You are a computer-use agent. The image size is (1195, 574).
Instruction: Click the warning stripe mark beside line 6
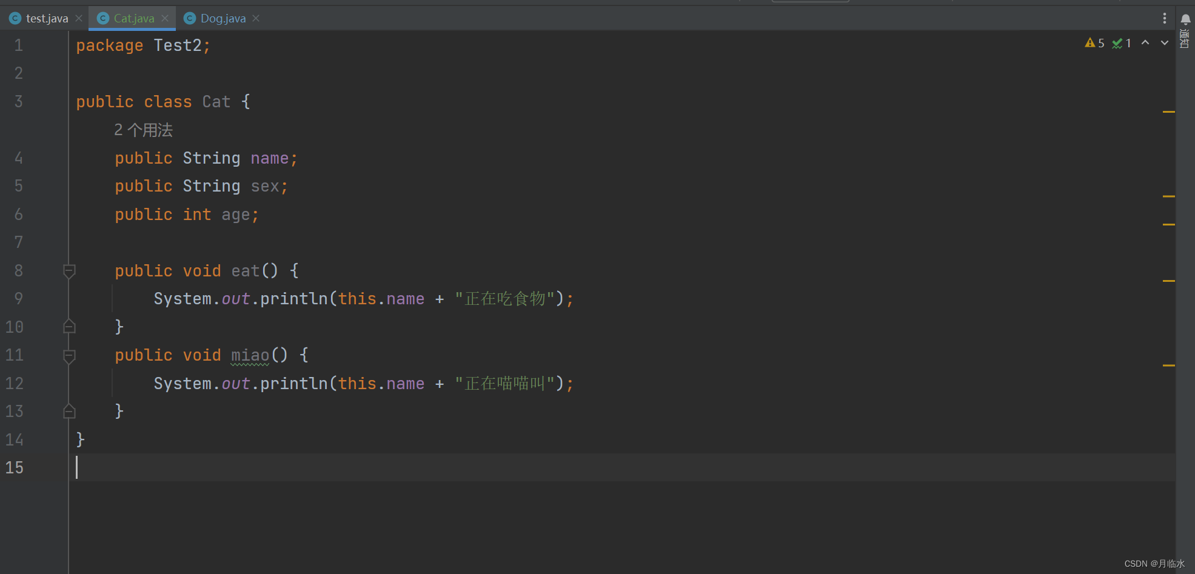click(x=1169, y=224)
